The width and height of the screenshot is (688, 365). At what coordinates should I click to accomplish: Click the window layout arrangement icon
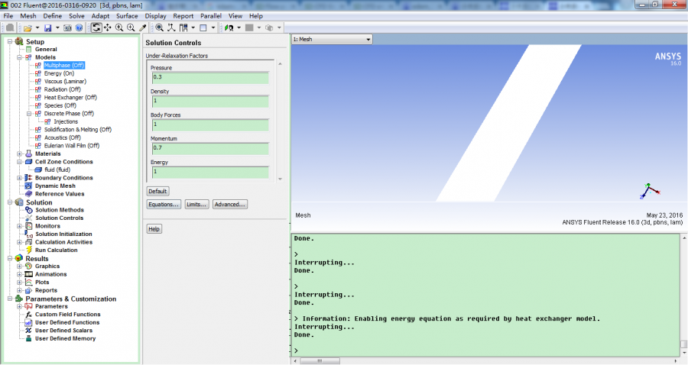click(183, 27)
